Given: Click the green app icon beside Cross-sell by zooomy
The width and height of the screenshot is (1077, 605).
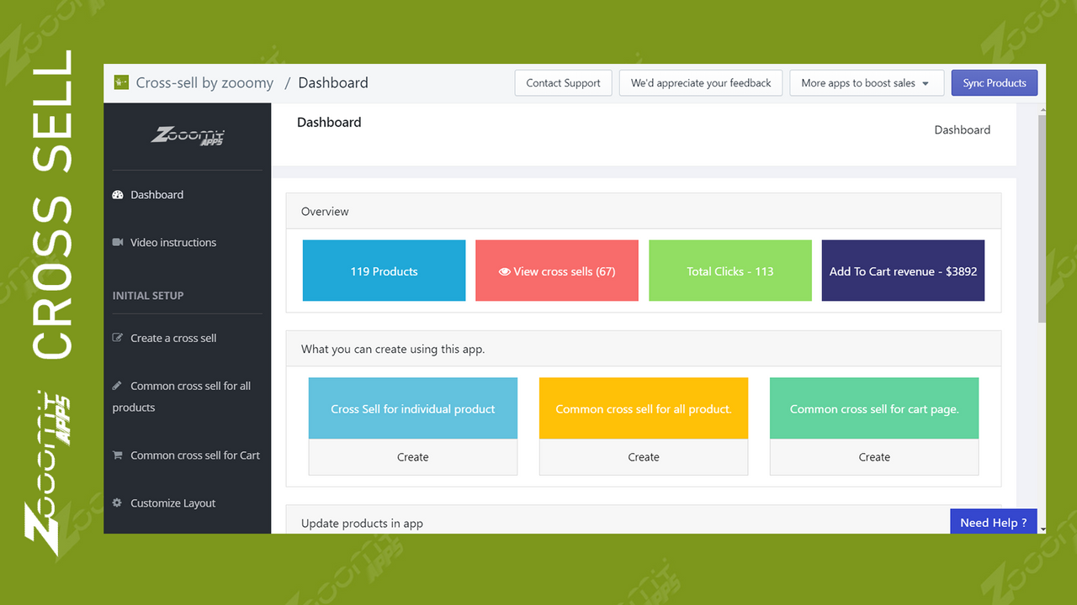Looking at the screenshot, I should pos(121,82).
